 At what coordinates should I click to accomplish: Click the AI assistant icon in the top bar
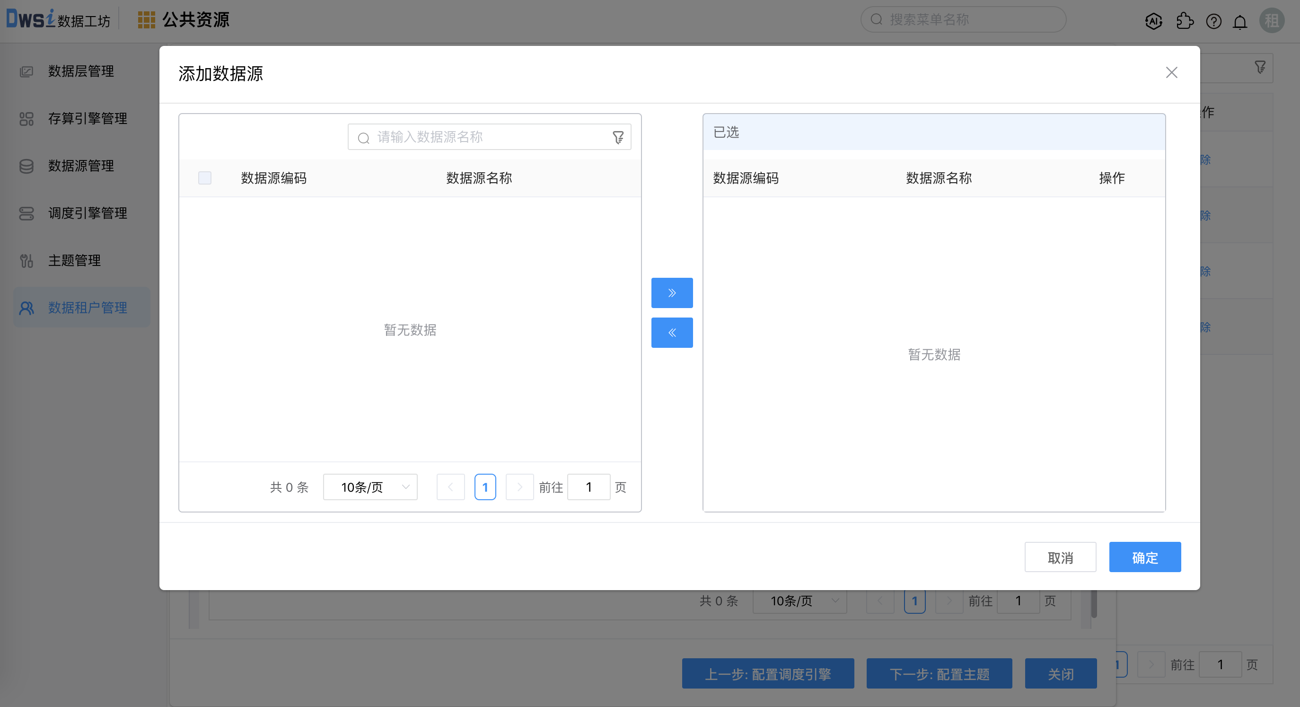tap(1154, 21)
